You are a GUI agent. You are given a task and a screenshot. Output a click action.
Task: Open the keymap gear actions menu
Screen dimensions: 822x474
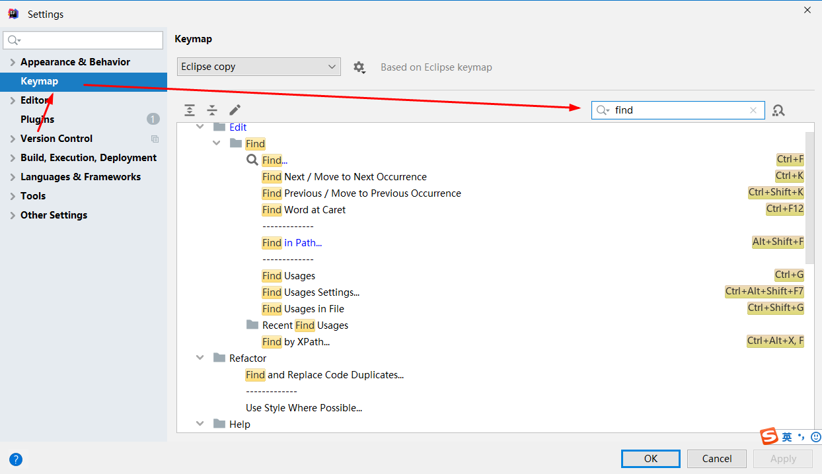pyautogui.click(x=359, y=67)
